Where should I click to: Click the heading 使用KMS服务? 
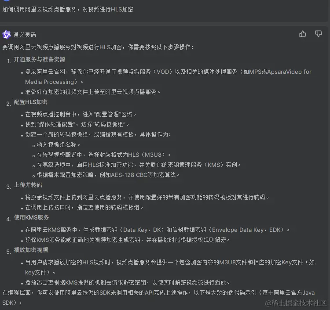31,217
